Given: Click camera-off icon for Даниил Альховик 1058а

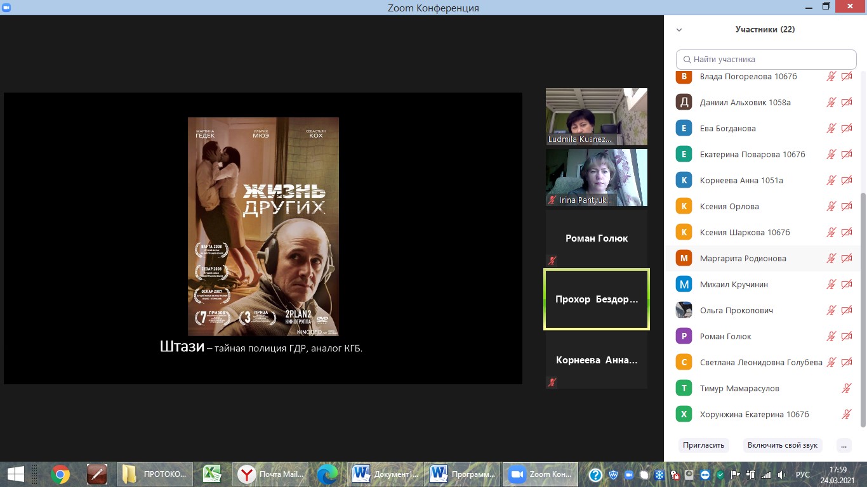Looking at the screenshot, I should 847,102.
